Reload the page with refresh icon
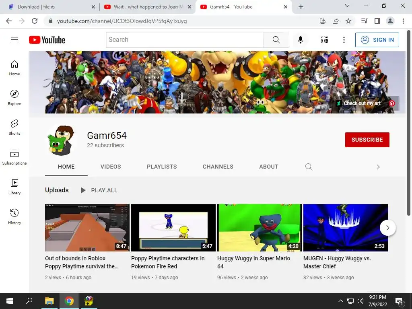This screenshot has height=309, width=412. click(x=35, y=21)
